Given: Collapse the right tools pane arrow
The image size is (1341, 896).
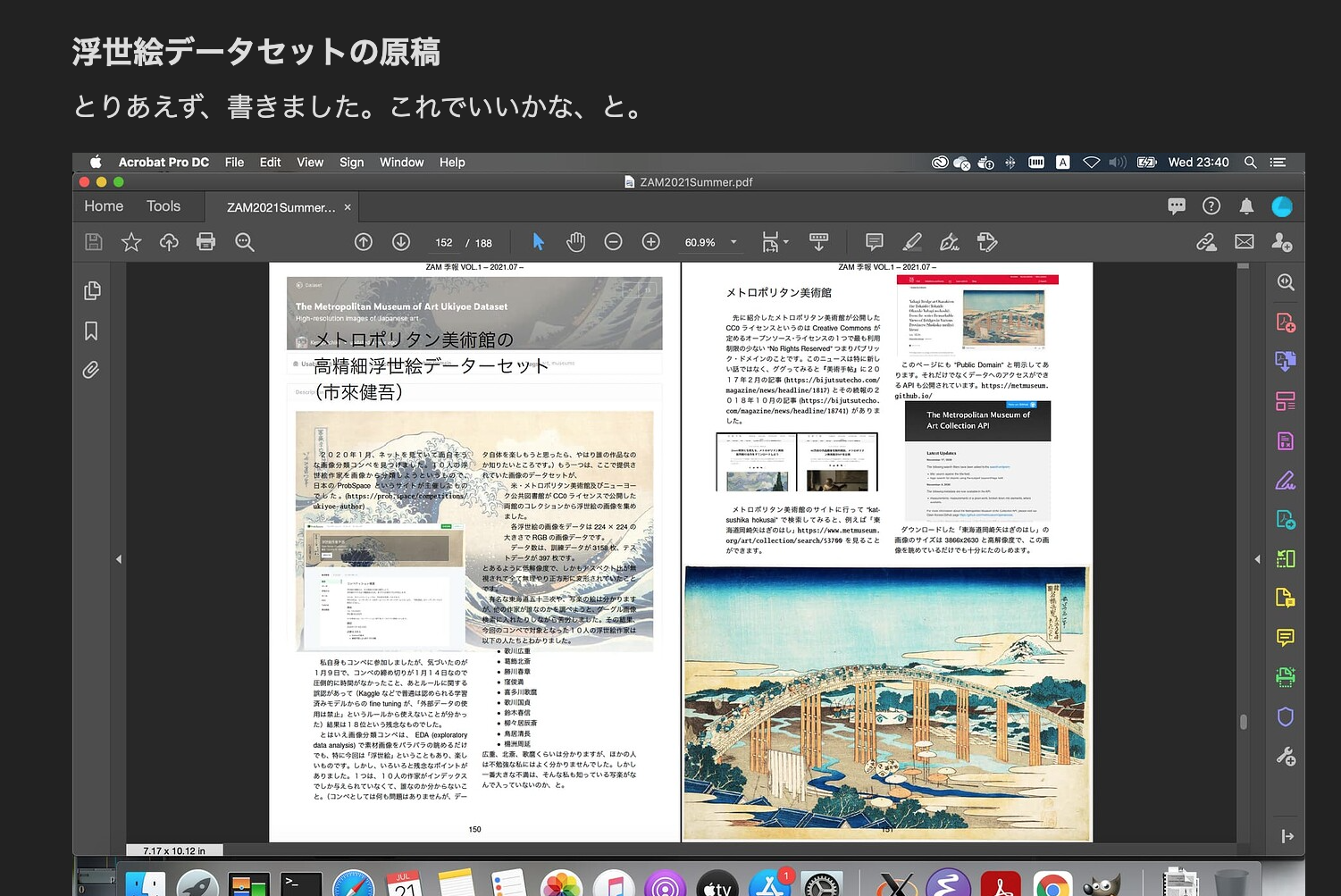Looking at the screenshot, I should [1257, 559].
